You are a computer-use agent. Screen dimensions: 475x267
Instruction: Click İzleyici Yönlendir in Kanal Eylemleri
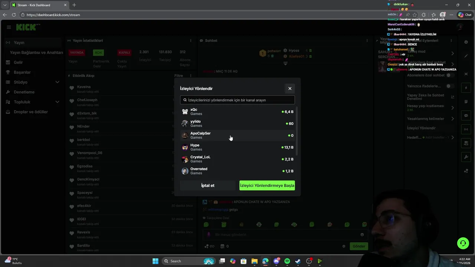pos(421,128)
